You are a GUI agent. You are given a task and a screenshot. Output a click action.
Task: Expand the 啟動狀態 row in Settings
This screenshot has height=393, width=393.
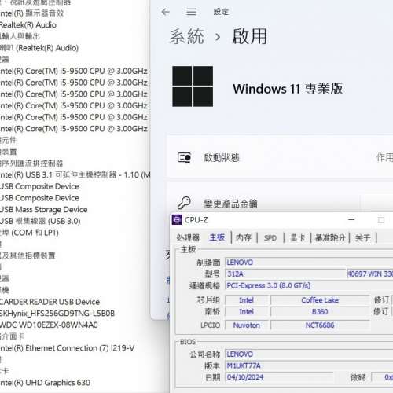point(280,157)
